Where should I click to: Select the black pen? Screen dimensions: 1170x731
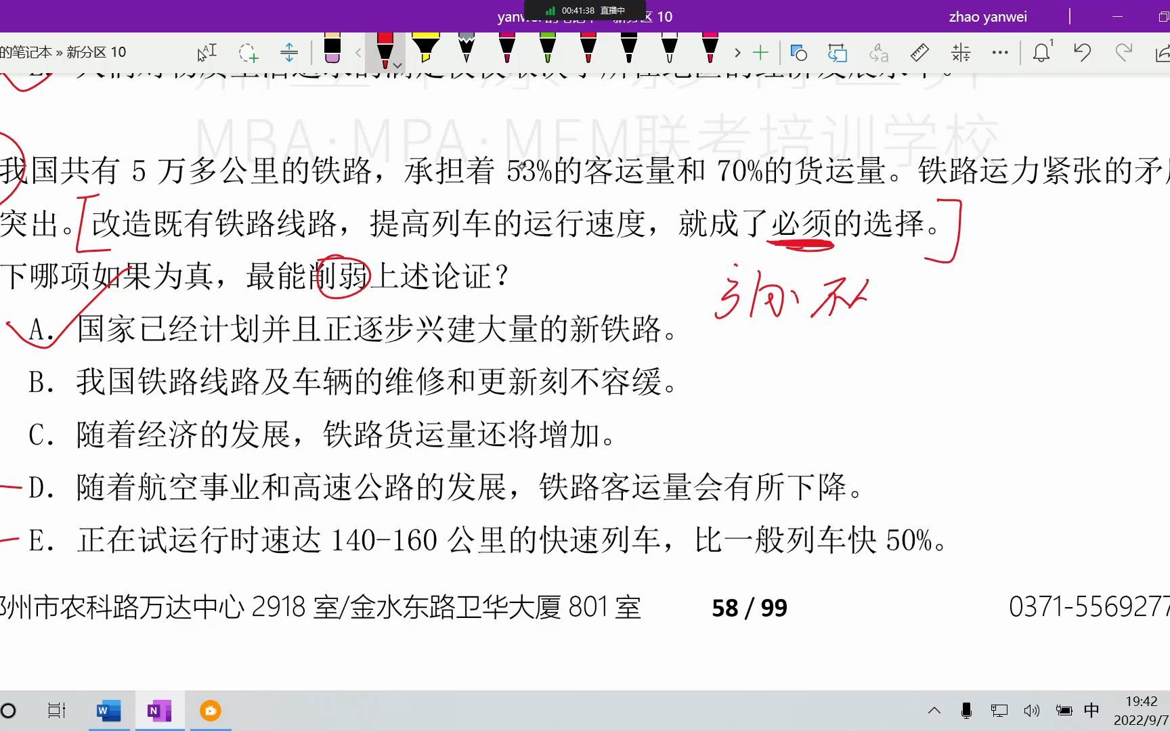(628, 49)
